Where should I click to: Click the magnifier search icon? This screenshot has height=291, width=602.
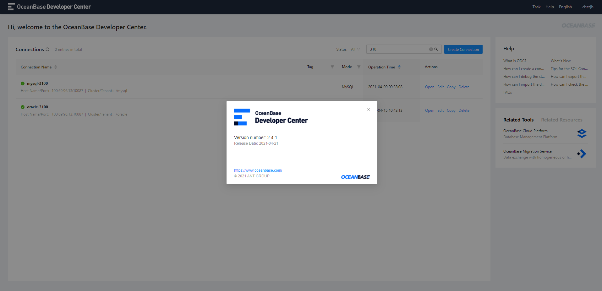tap(436, 49)
